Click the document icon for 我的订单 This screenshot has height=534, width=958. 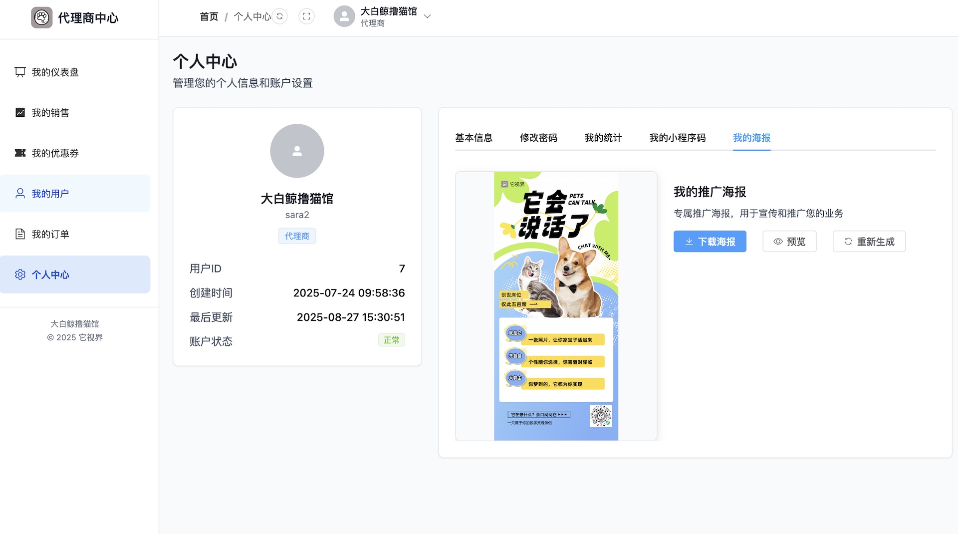(x=20, y=234)
